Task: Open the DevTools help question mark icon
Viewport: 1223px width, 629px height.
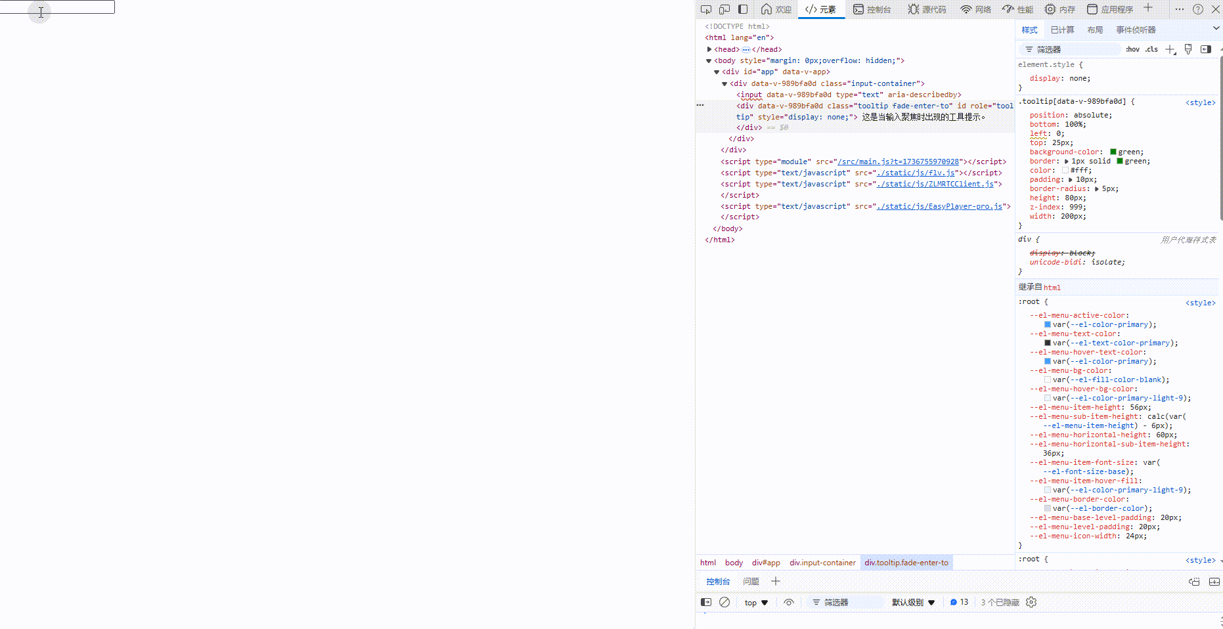Action: click(1198, 9)
